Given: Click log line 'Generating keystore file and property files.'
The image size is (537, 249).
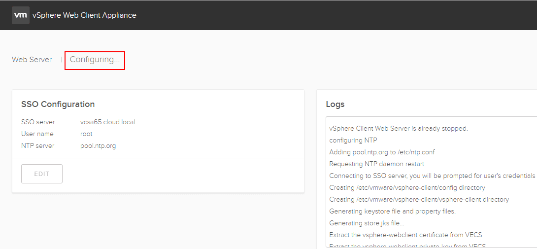Looking at the screenshot, I should tap(393, 211).
